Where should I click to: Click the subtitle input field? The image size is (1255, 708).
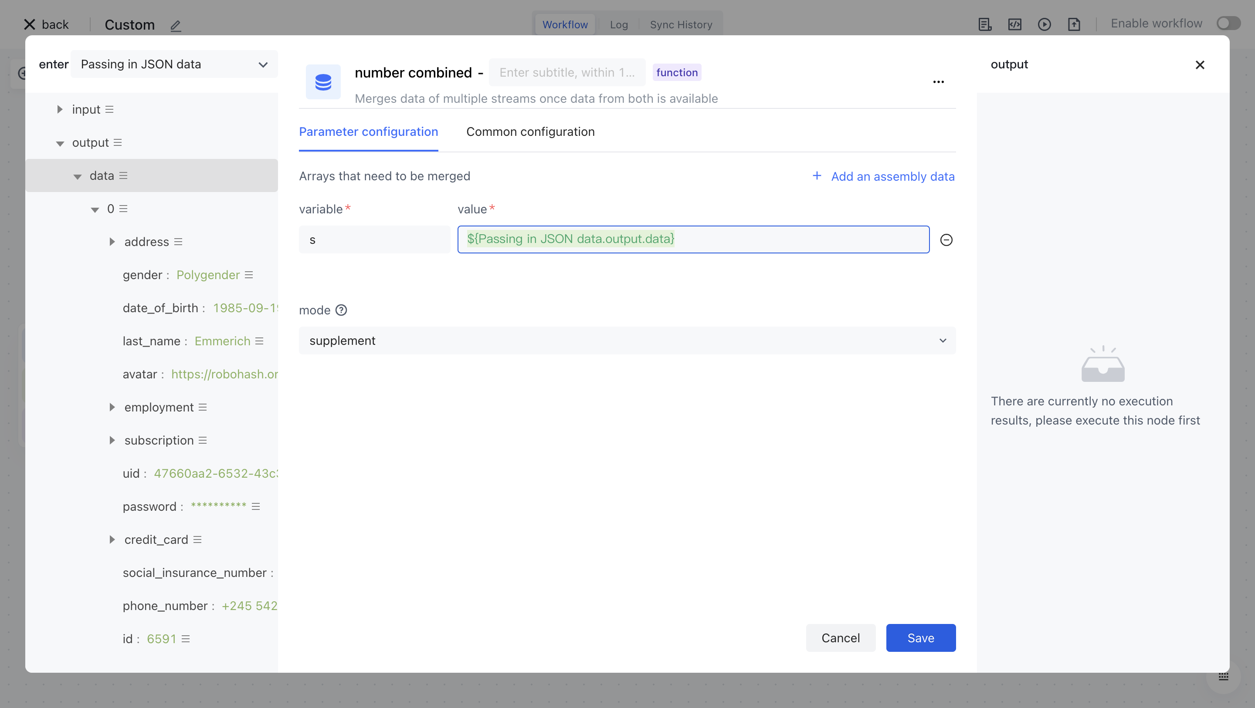pyautogui.click(x=566, y=73)
